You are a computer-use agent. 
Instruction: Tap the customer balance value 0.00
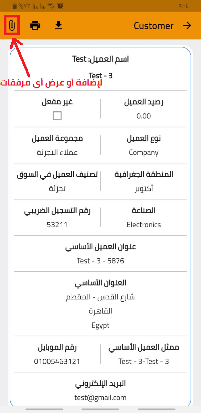(x=144, y=116)
